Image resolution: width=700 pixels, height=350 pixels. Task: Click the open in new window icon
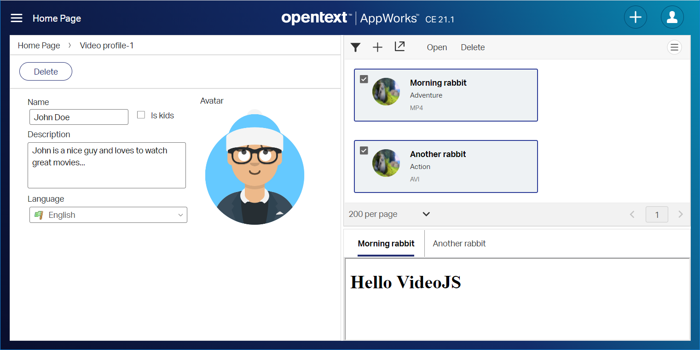tap(399, 47)
